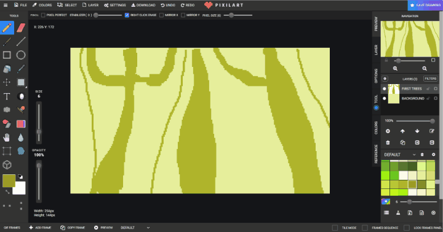Select the Line tool
443x232 pixels.
coord(21,42)
